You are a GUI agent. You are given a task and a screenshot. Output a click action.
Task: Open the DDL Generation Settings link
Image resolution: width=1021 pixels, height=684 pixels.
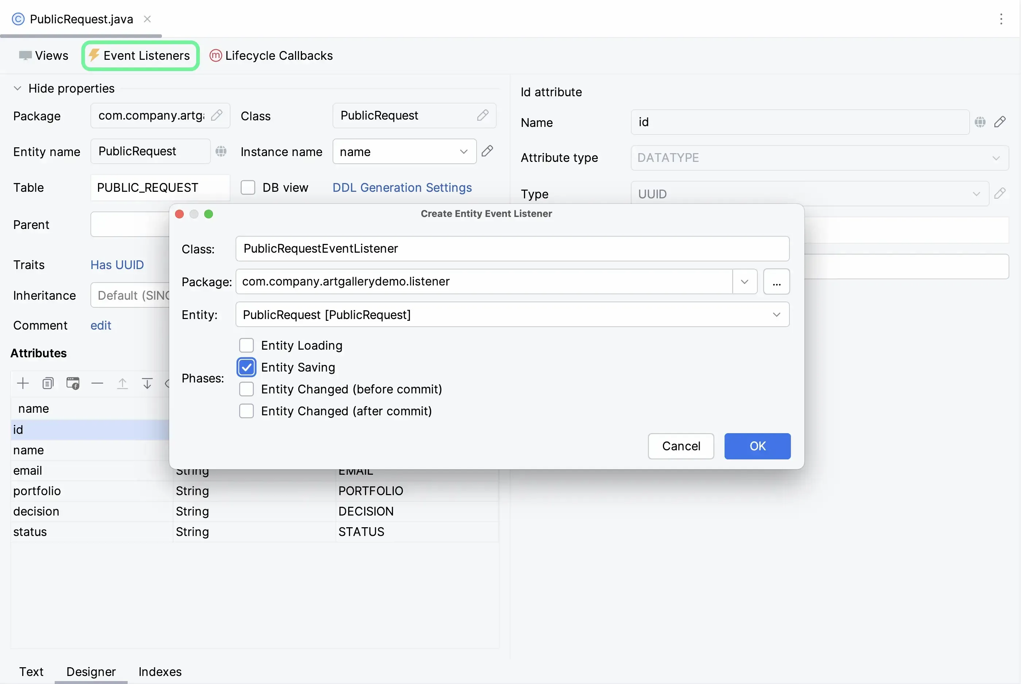(x=402, y=187)
